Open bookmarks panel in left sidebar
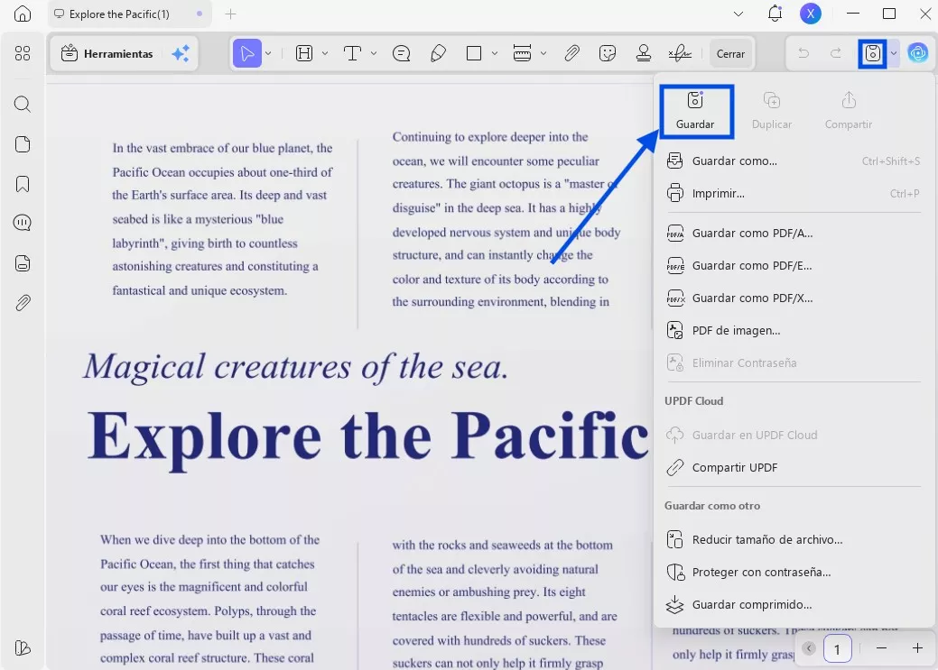Viewport: 938px width, 670px height. (23, 184)
